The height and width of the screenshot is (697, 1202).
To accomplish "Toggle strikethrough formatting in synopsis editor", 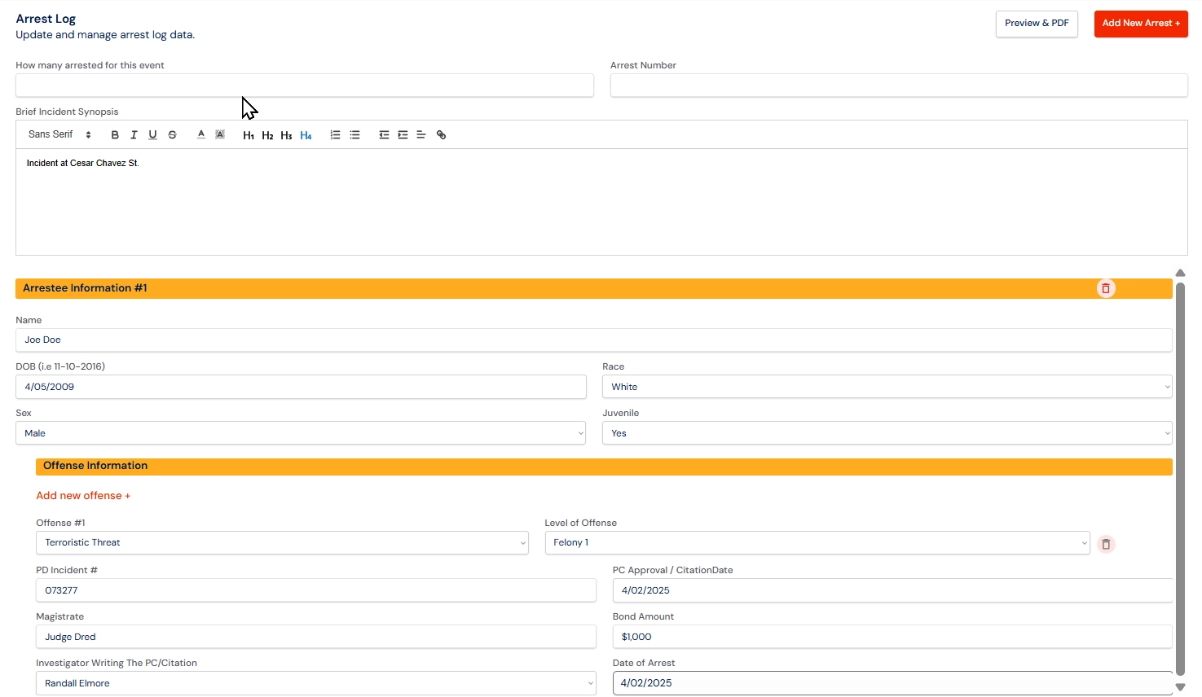I will coord(172,135).
